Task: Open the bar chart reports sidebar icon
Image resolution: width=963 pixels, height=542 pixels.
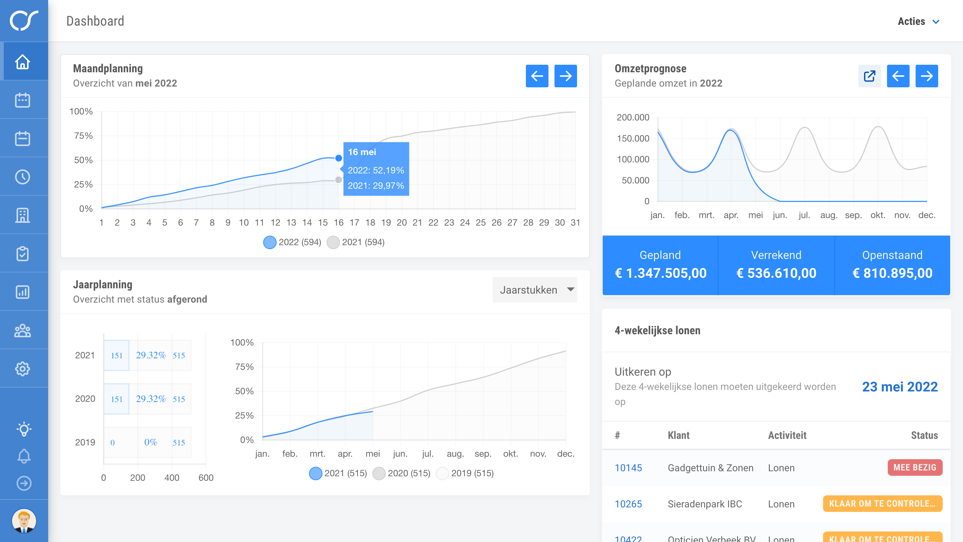Action: pos(23,292)
